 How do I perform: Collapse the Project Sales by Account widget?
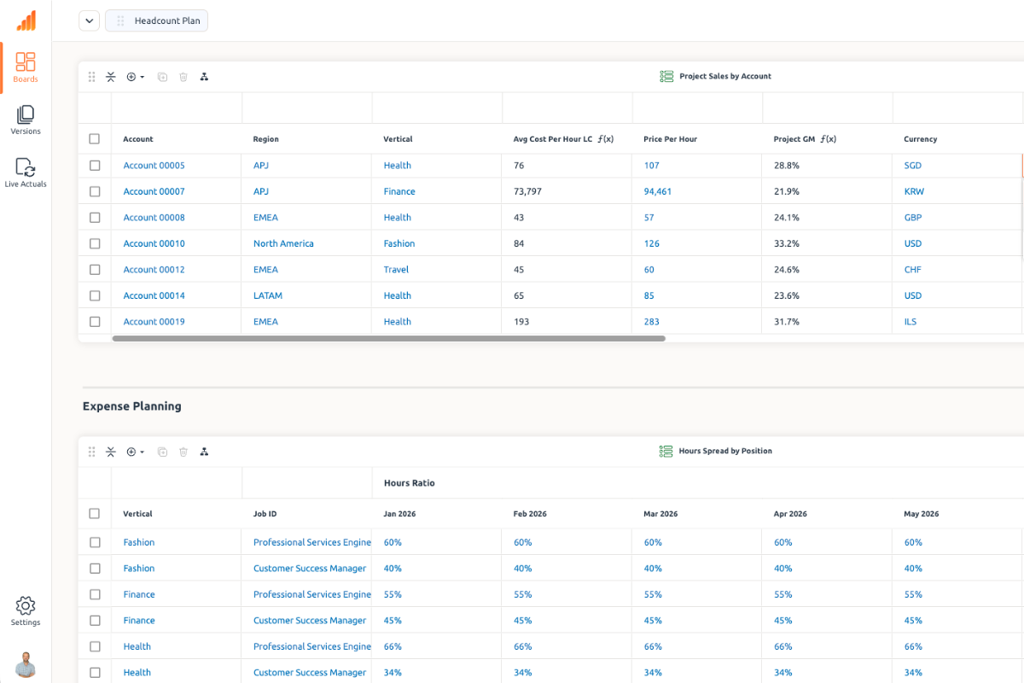[111, 77]
